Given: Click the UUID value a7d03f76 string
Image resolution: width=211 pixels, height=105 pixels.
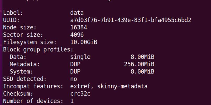Looking at the screenshot, I should [x=131, y=20].
